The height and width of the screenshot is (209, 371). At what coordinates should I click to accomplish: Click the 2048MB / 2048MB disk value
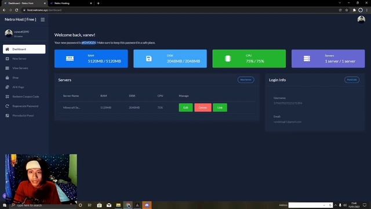click(183, 61)
